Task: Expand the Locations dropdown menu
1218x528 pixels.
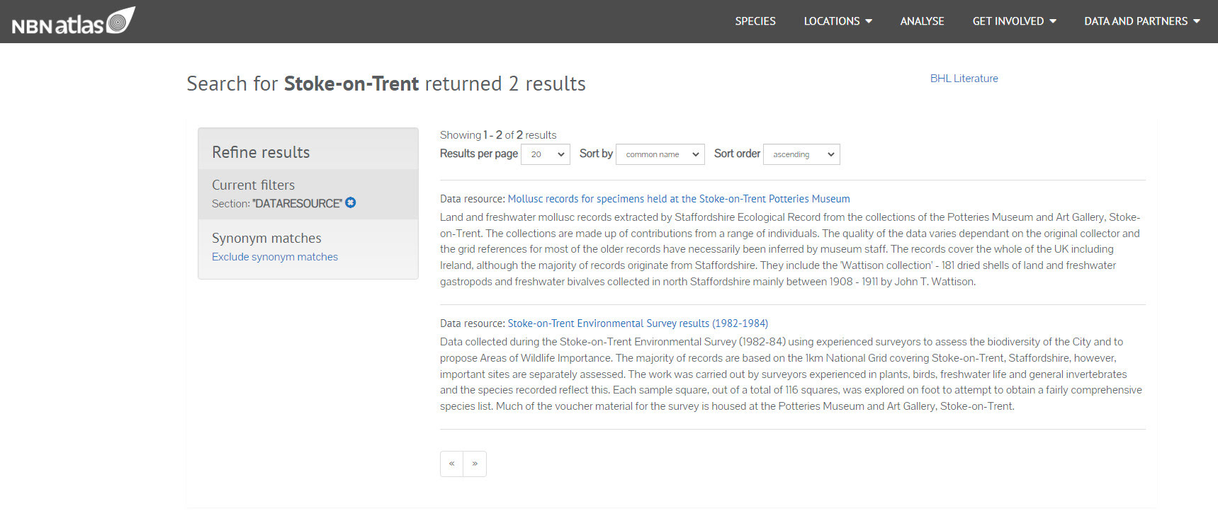Action: tap(838, 21)
